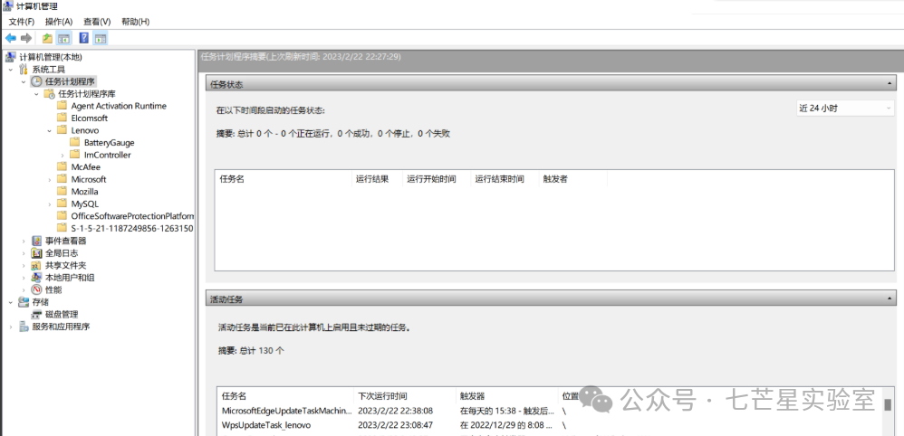The width and height of the screenshot is (904, 436).
Task: Expand the 本地用户和组 tree node
Action: click(24, 278)
